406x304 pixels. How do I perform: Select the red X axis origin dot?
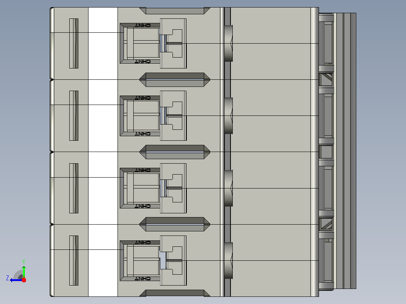coord(24,280)
